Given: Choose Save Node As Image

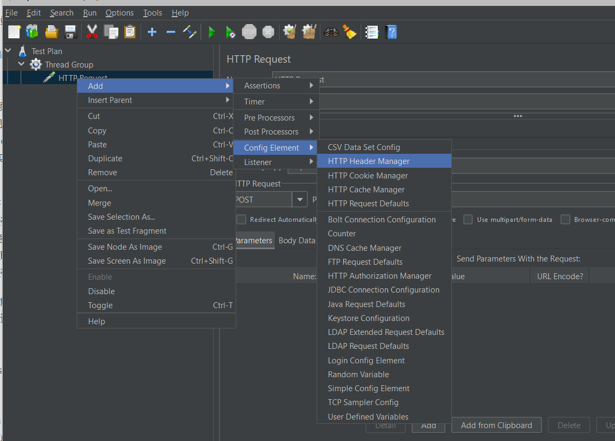Looking at the screenshot, I should point(156,246).
